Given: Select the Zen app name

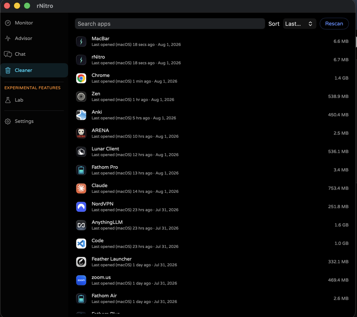Looking at the screenshot, I should (96, 94).
